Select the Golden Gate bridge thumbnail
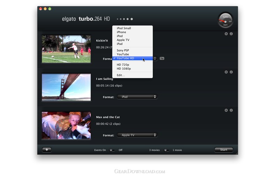279x174 pixels. [x=66, y=87]
